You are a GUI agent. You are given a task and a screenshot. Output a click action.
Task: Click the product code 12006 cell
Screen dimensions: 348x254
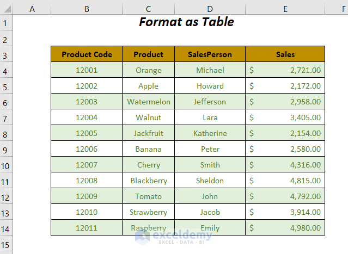(87, 149)
